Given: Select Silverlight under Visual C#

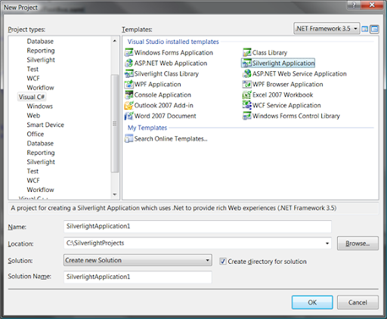Looking at the screenshot, I should 41,162.
